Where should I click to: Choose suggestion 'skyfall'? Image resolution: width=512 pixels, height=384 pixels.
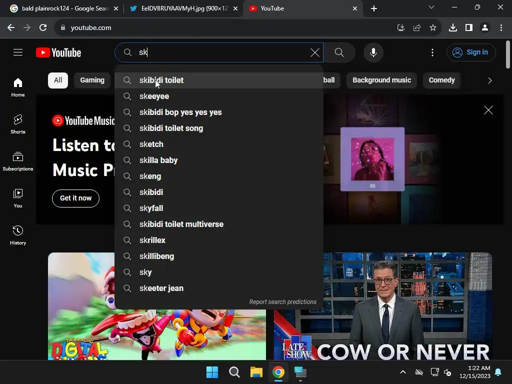tap(219, 208)
